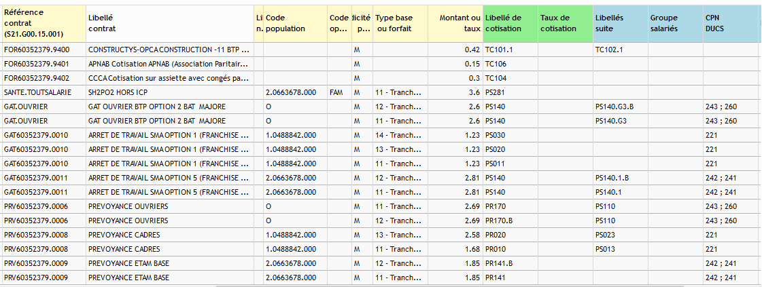The width and height of the screenshot is (762, 287).
Task: Click the PR010 cotisation cell
Action: (510, 249)
